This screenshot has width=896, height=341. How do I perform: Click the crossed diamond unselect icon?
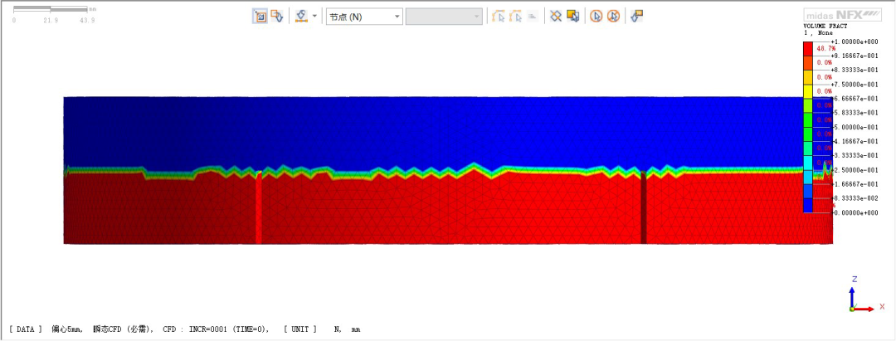click(556, 16)
